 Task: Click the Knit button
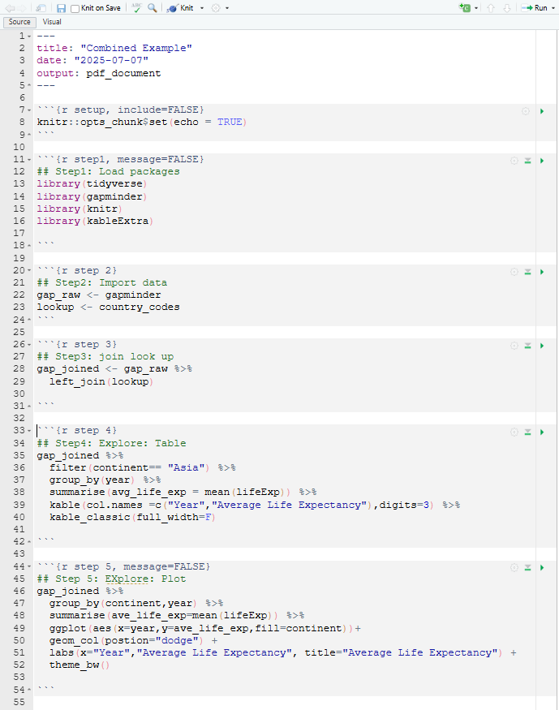coord(181,7)
